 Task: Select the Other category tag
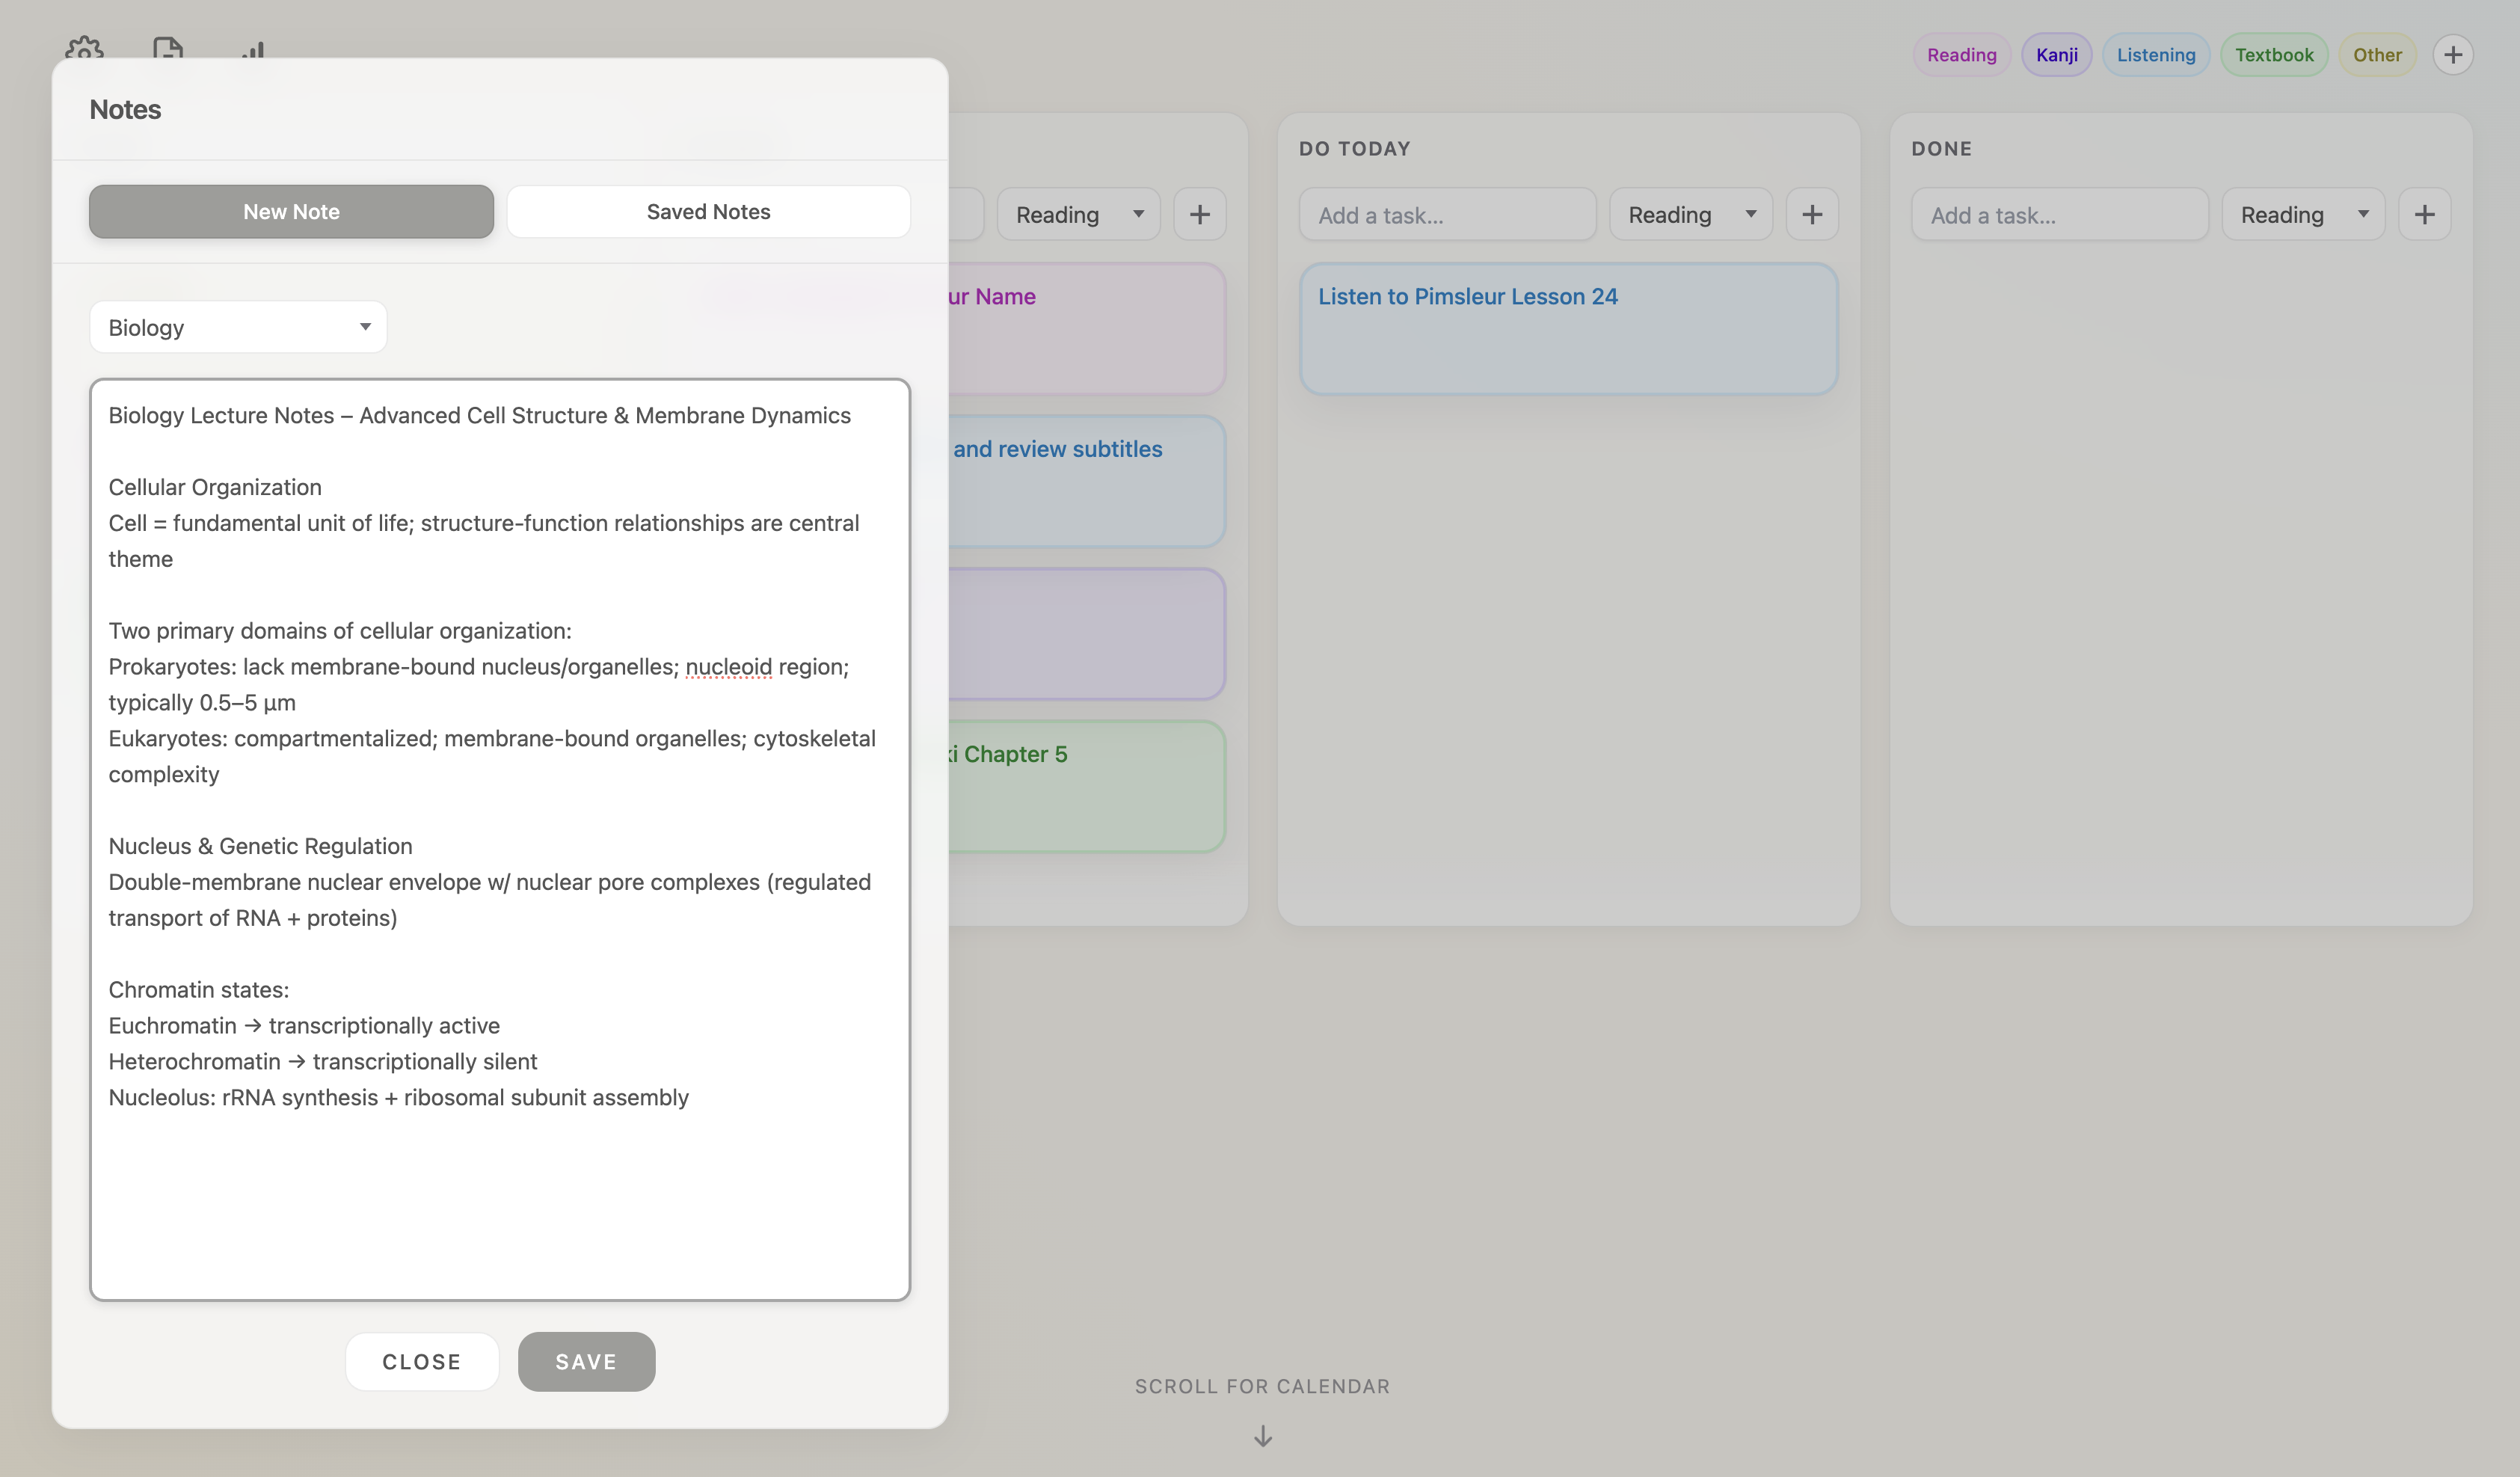pos(2377,55)
